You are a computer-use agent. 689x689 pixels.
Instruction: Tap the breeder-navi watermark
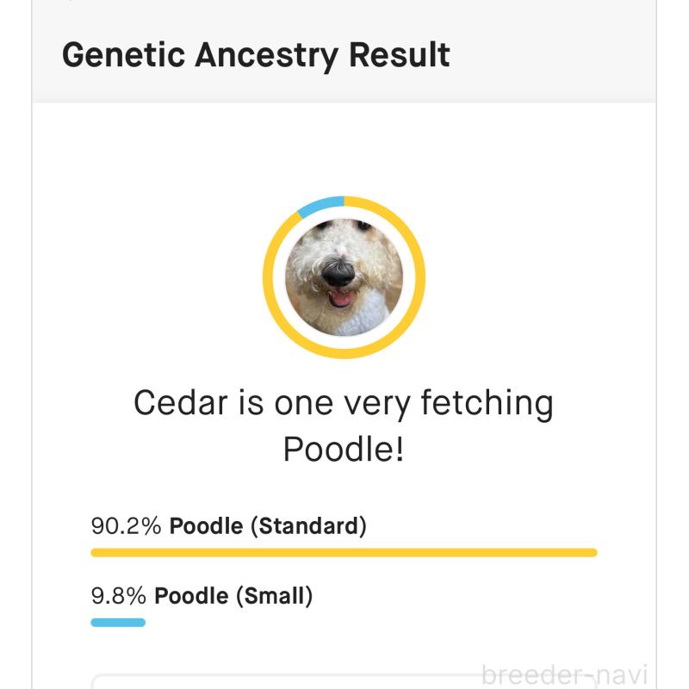point(564,674)
